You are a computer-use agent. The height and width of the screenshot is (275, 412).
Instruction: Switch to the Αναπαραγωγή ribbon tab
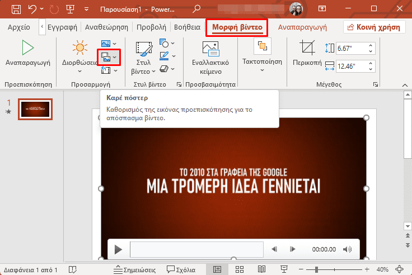click(x=302, y=27)
